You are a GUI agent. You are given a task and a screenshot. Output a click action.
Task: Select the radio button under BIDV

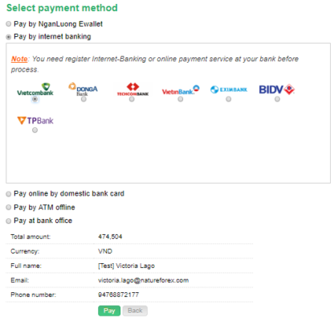(277, 99)
